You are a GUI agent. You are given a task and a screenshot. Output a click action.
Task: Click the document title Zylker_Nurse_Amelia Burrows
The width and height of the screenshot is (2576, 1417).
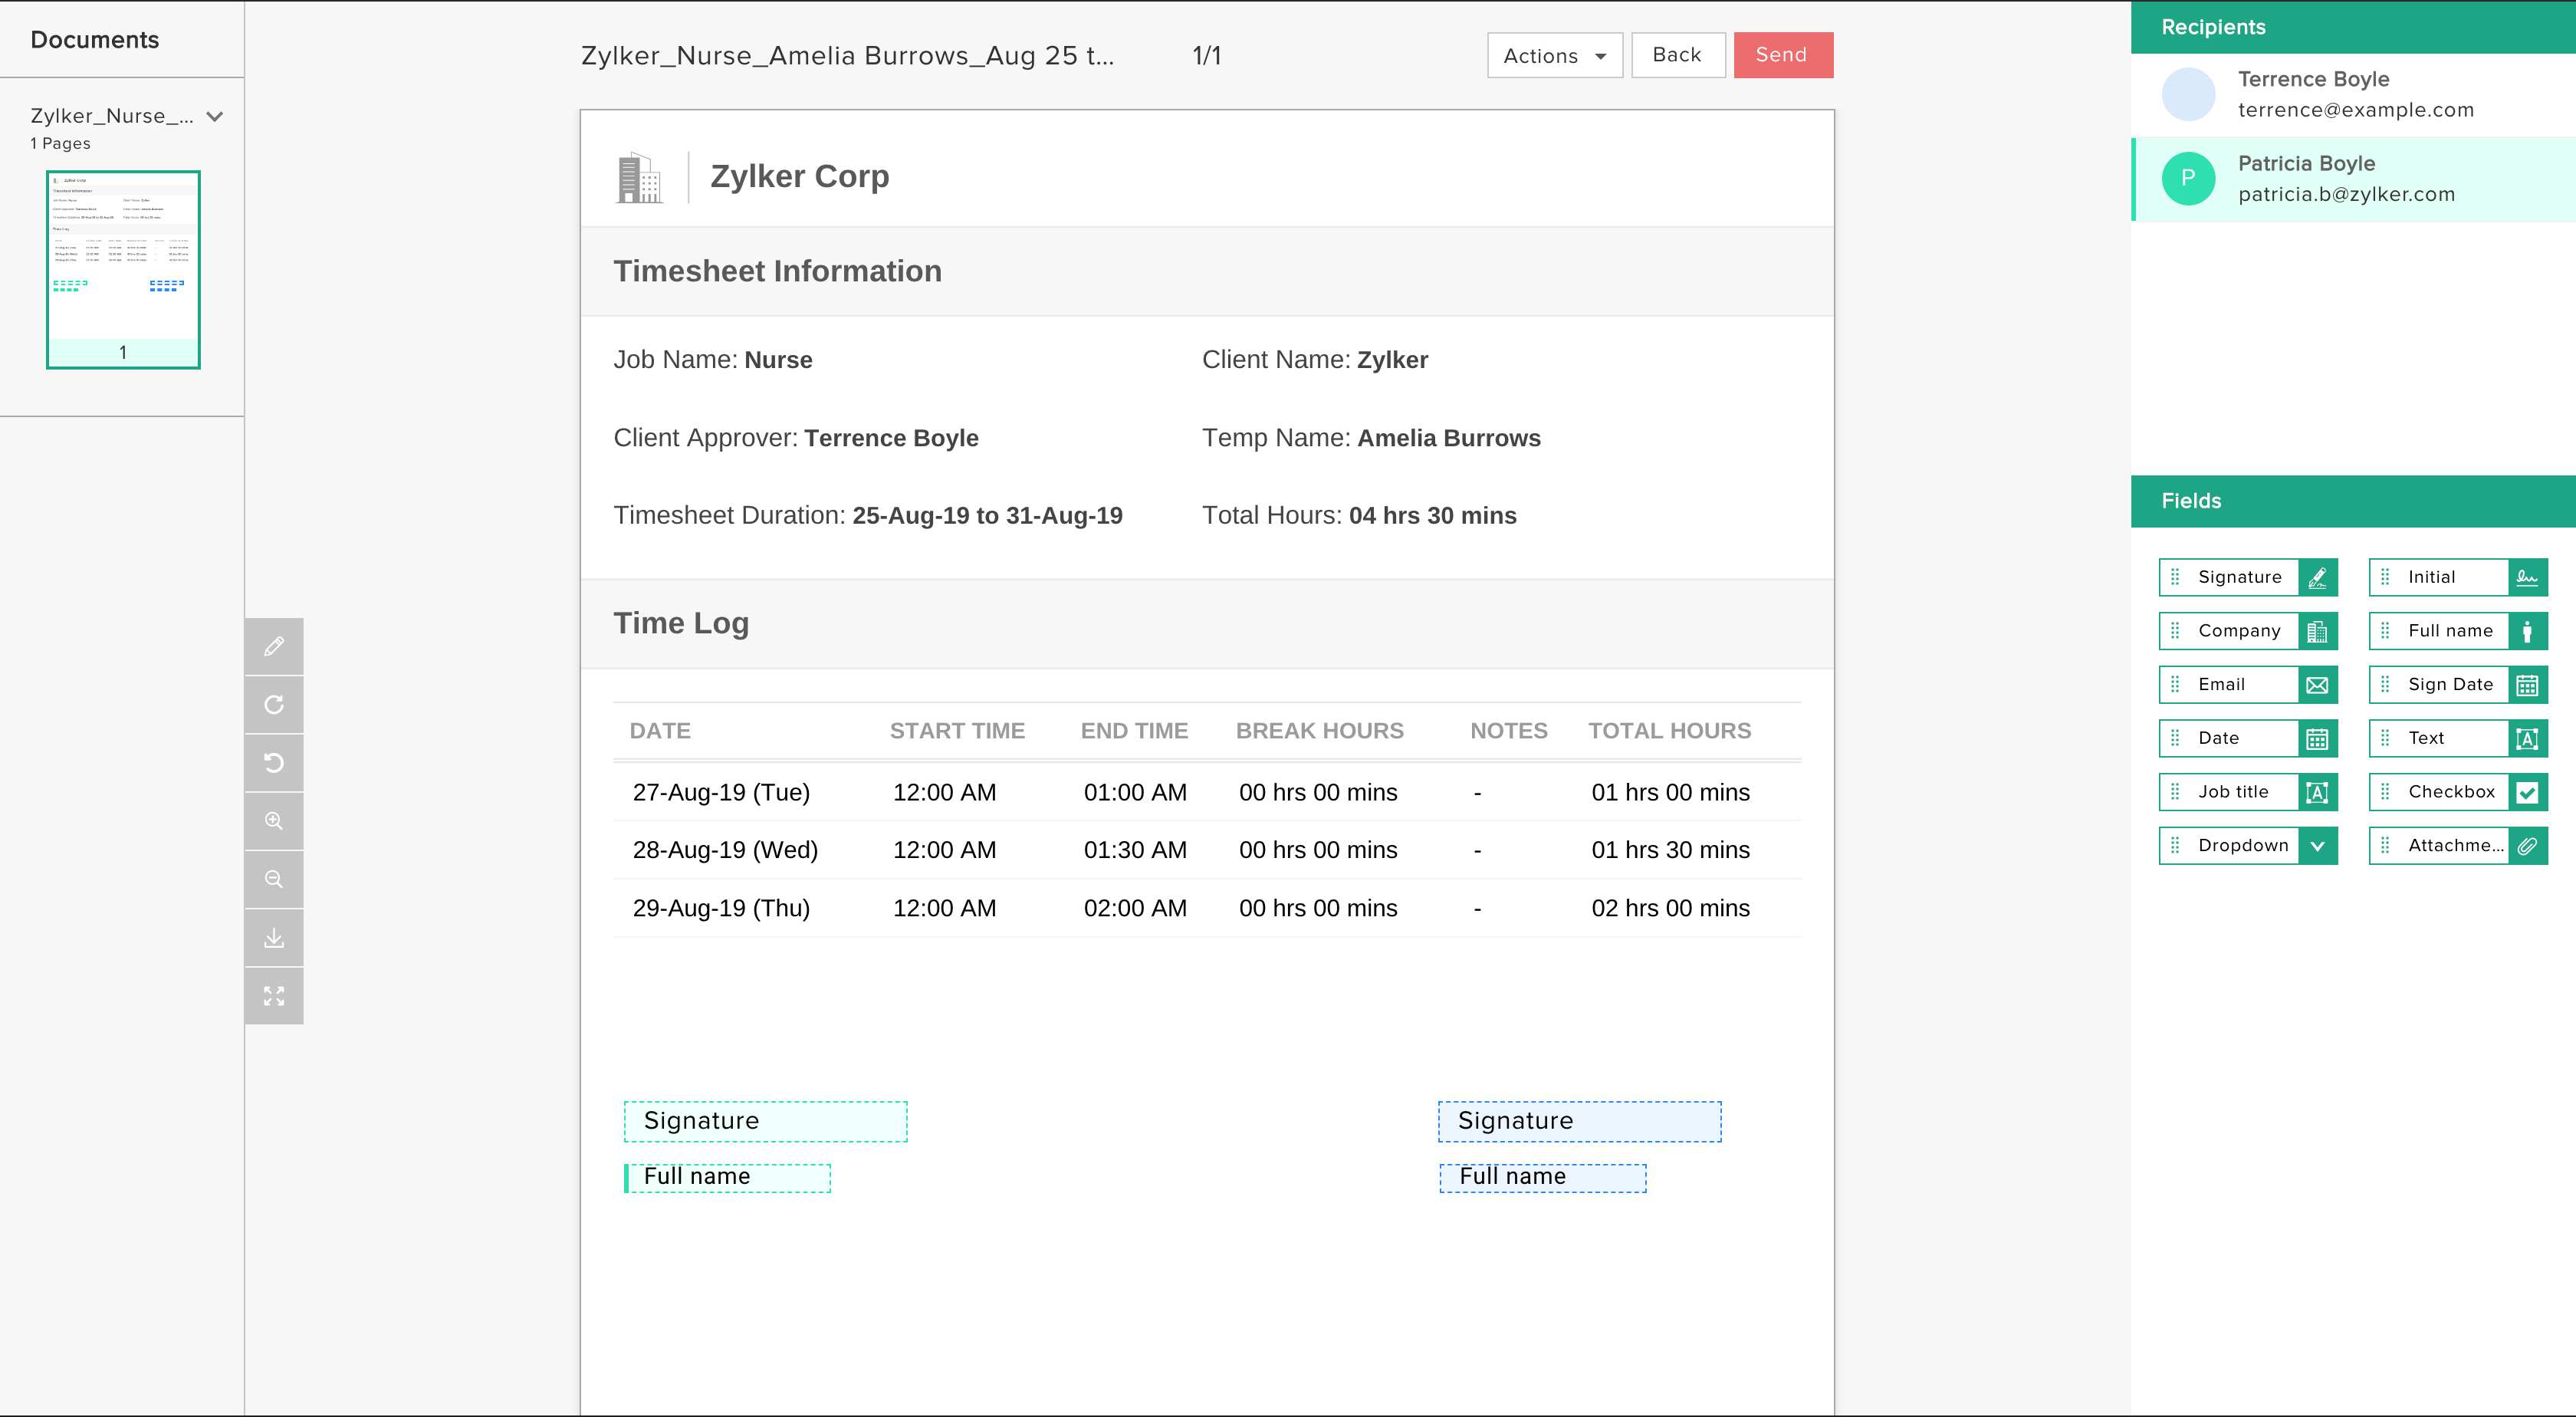coord(848,56)
